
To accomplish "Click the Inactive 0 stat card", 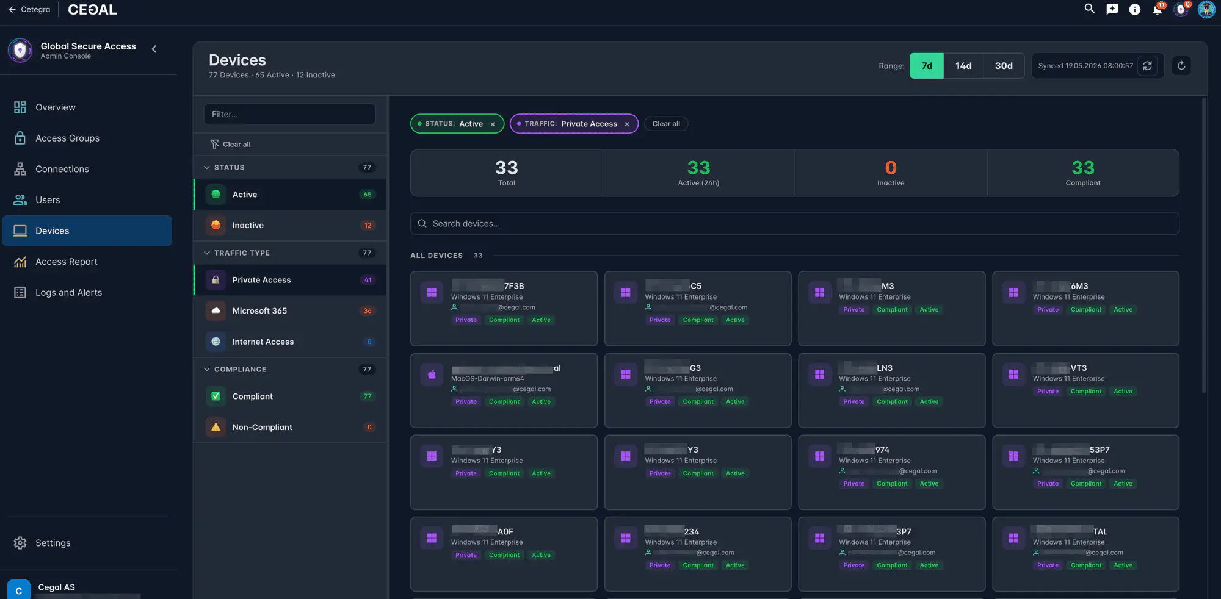I will 891,173.
